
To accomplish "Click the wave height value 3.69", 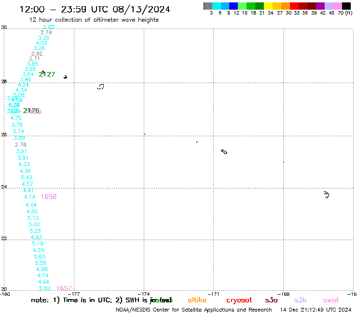I will 30,69.
